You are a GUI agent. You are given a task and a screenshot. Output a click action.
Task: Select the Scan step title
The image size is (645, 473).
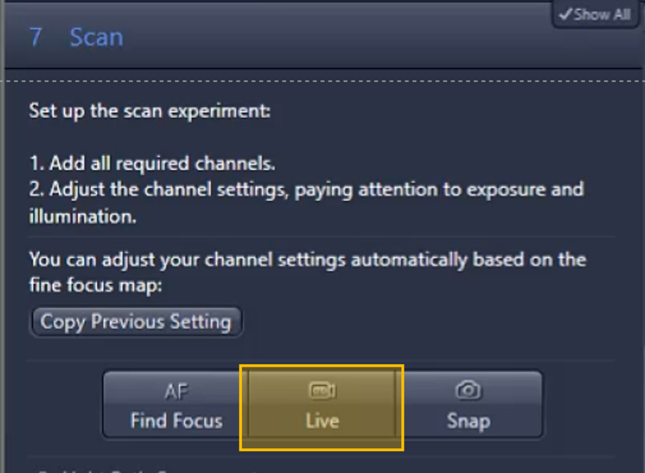pyautogui.click(x=96, y=37)
